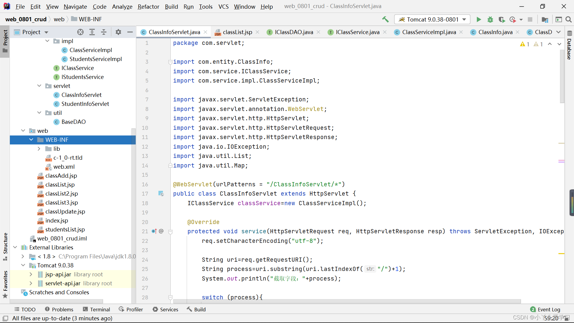The image size is (574, 323).
Task: Fold the service method at line 21
Action: (x=170, y=231)
